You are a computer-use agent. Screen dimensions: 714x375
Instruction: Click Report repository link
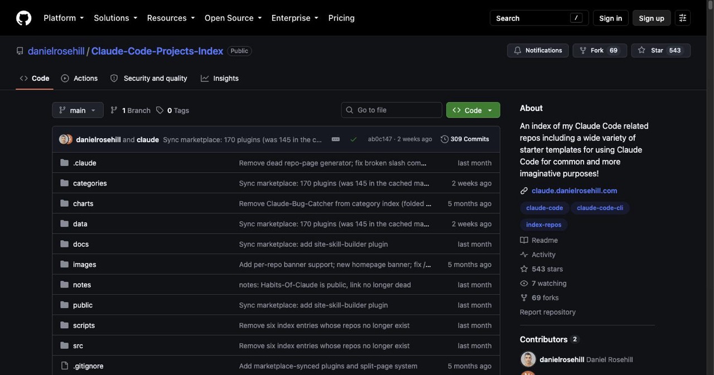(548, 312)
